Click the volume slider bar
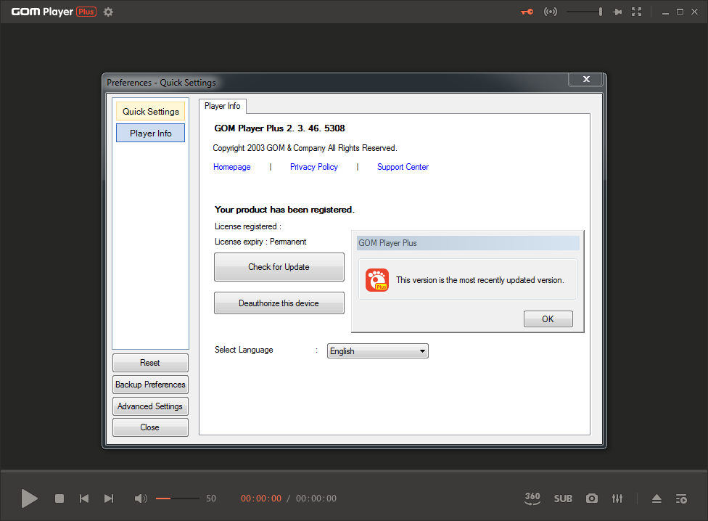Image resolution: width=708 pixels, height=521 pixels. (178, 499)
